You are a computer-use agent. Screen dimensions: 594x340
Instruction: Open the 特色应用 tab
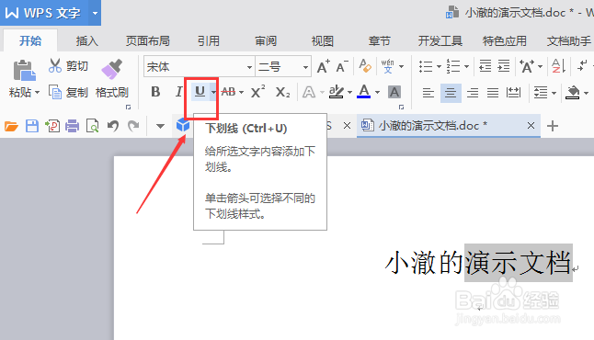(505, 40)
